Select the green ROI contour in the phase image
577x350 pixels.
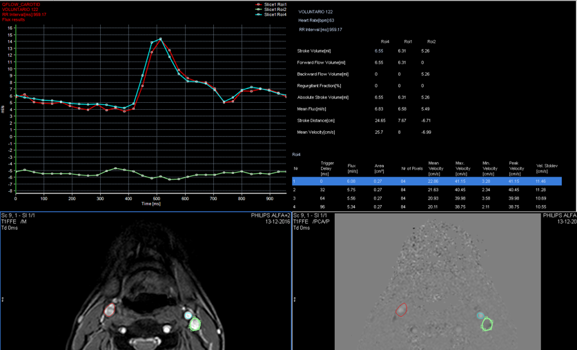[x=487, y=324]
